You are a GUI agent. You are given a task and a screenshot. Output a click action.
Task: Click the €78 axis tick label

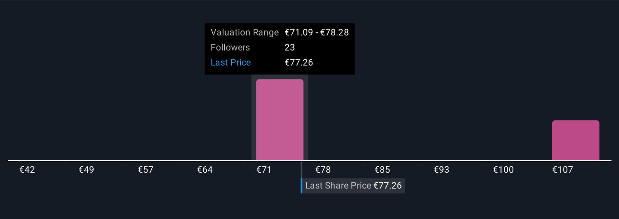[x=323, y=170]
